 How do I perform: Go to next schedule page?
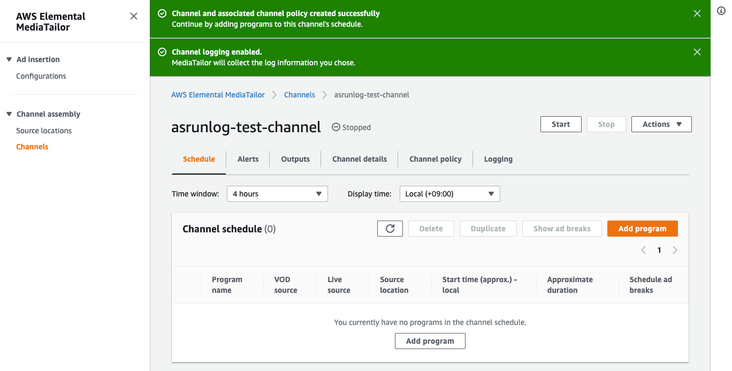tap(675, 250)
